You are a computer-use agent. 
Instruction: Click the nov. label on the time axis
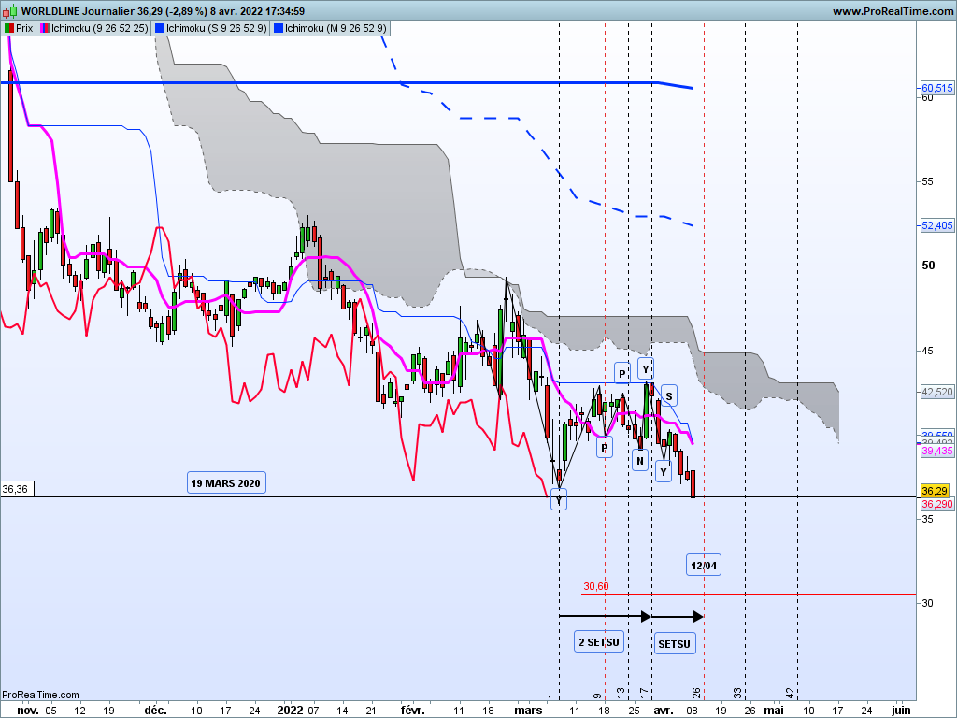[28, 711]
